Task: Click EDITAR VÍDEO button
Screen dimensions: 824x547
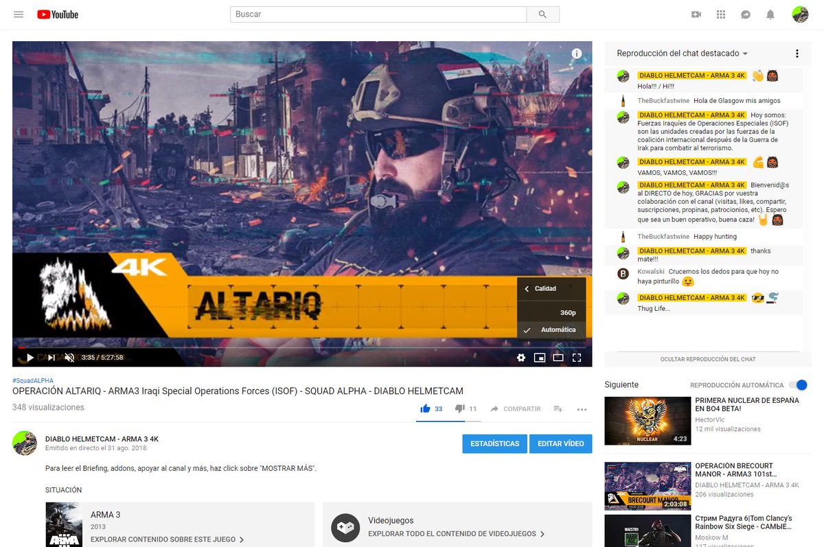Action: click(560, 444)
